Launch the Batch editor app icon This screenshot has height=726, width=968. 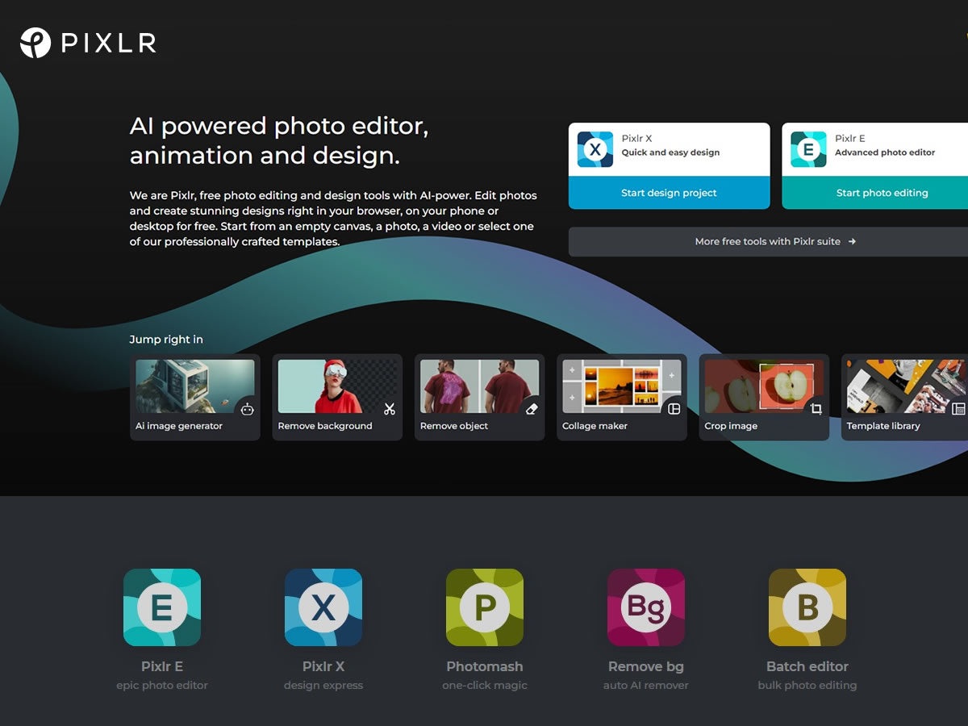[x=807, y=607]
